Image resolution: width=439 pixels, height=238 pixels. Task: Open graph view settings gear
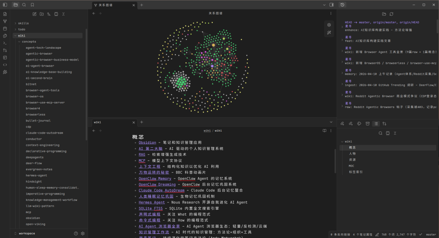tap(329, 25)
